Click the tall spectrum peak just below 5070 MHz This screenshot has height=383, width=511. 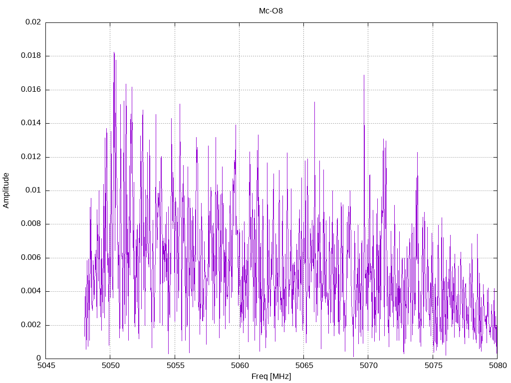364,76
